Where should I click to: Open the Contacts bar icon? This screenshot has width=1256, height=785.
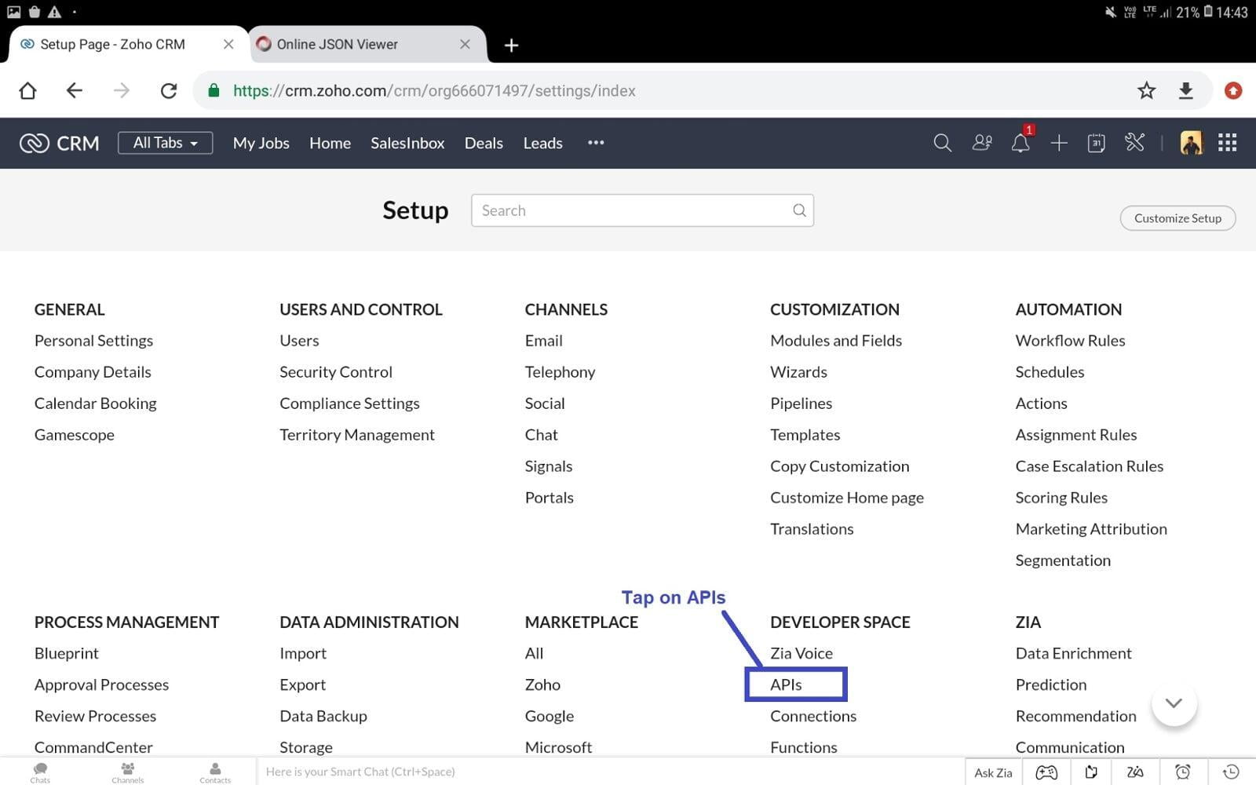tap(215, 772)
